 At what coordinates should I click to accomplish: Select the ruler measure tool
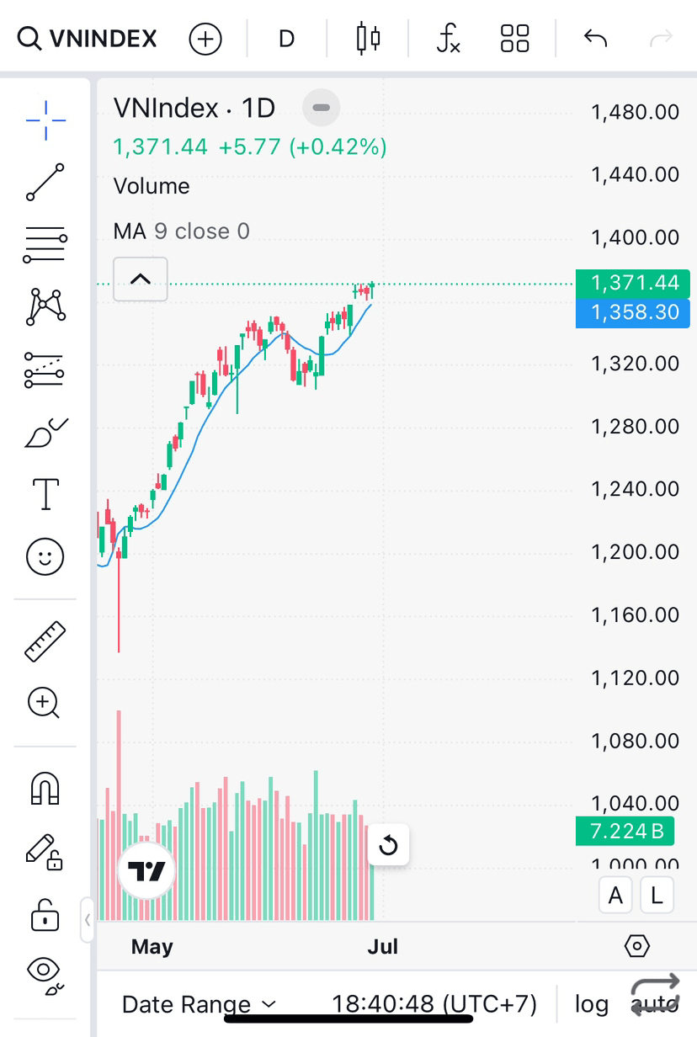tap(45, 641)
